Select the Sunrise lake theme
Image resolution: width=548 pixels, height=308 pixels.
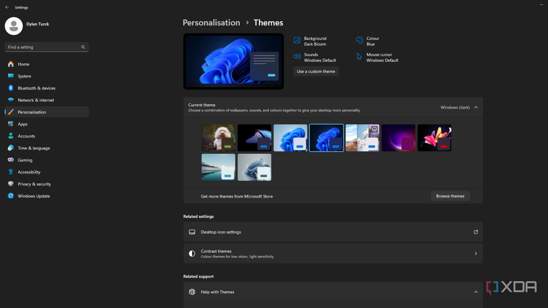click(219, 167)
